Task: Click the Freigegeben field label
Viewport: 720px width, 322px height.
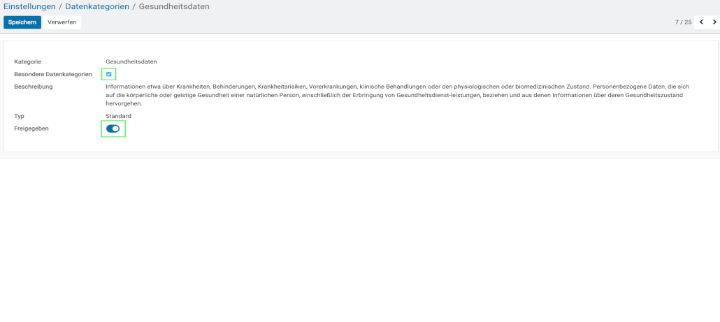Action: click(x=31, y=129)
